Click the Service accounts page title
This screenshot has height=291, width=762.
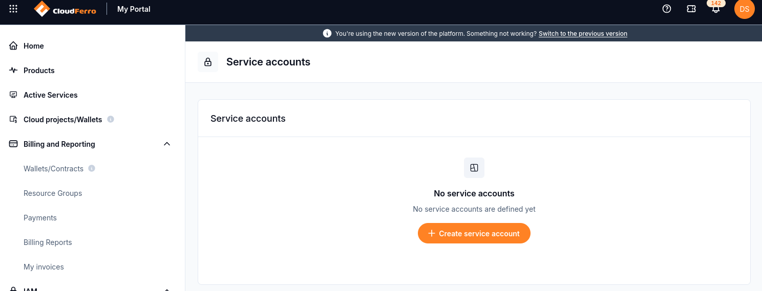[x=268, y=62]
